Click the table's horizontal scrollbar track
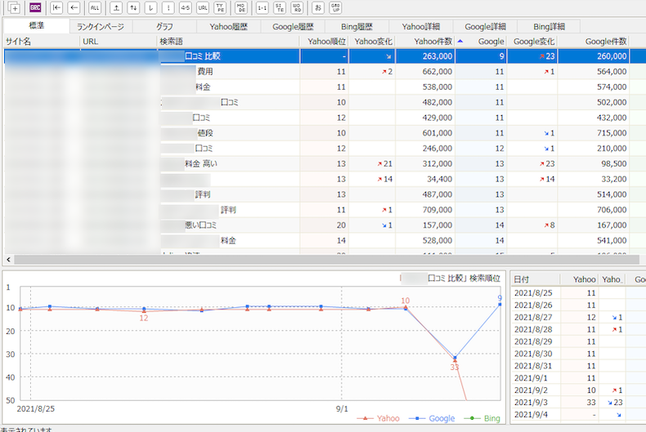646x432 pixels. coord(327,260)
